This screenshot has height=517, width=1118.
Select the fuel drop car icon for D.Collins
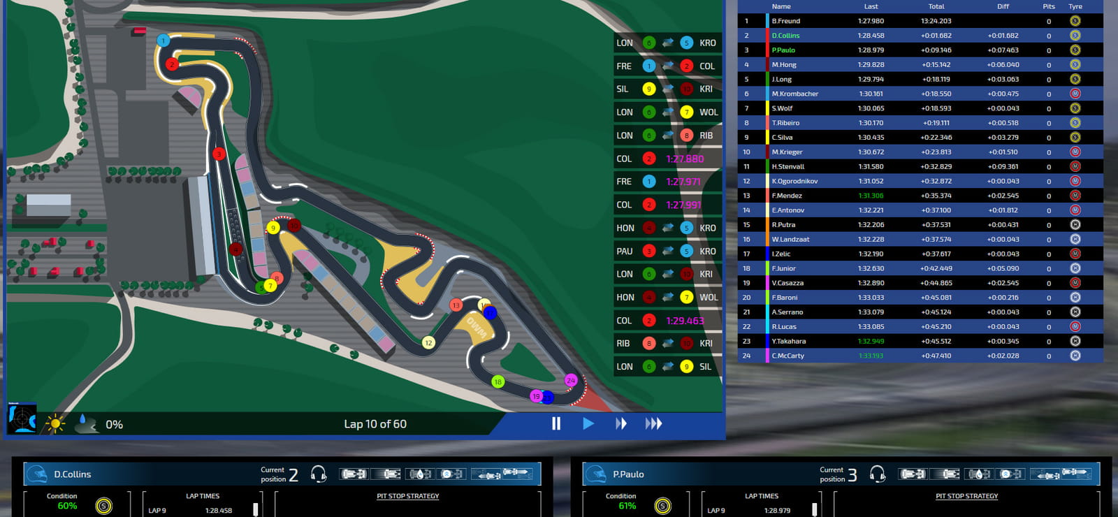tap(419, 474)
